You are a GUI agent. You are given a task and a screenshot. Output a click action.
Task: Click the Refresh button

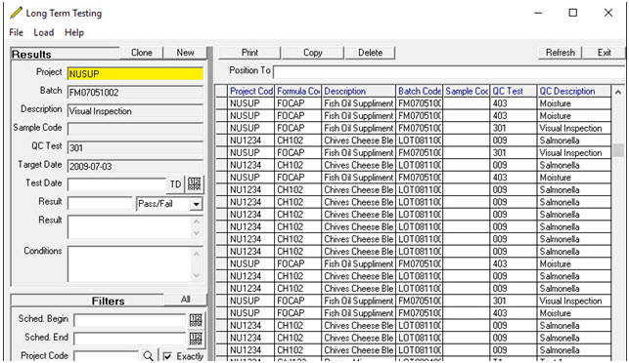(560, 53)
